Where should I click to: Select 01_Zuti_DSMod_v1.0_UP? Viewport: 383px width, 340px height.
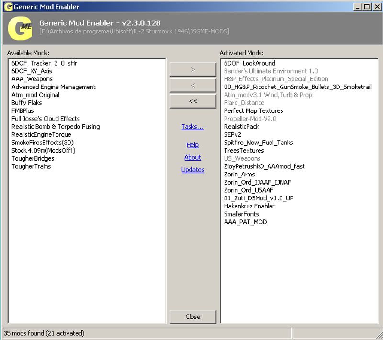tap(259, 198)
